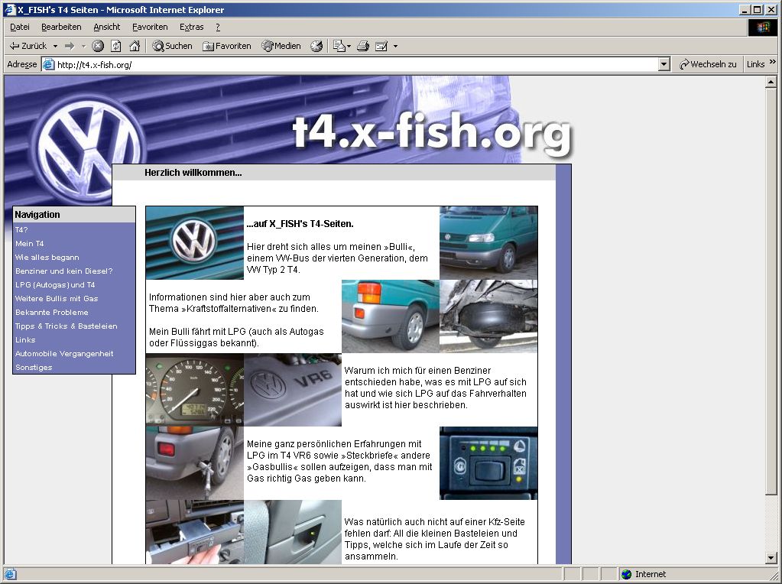
Task: Open the Bearbeiten menu
Action: point(61,27)
